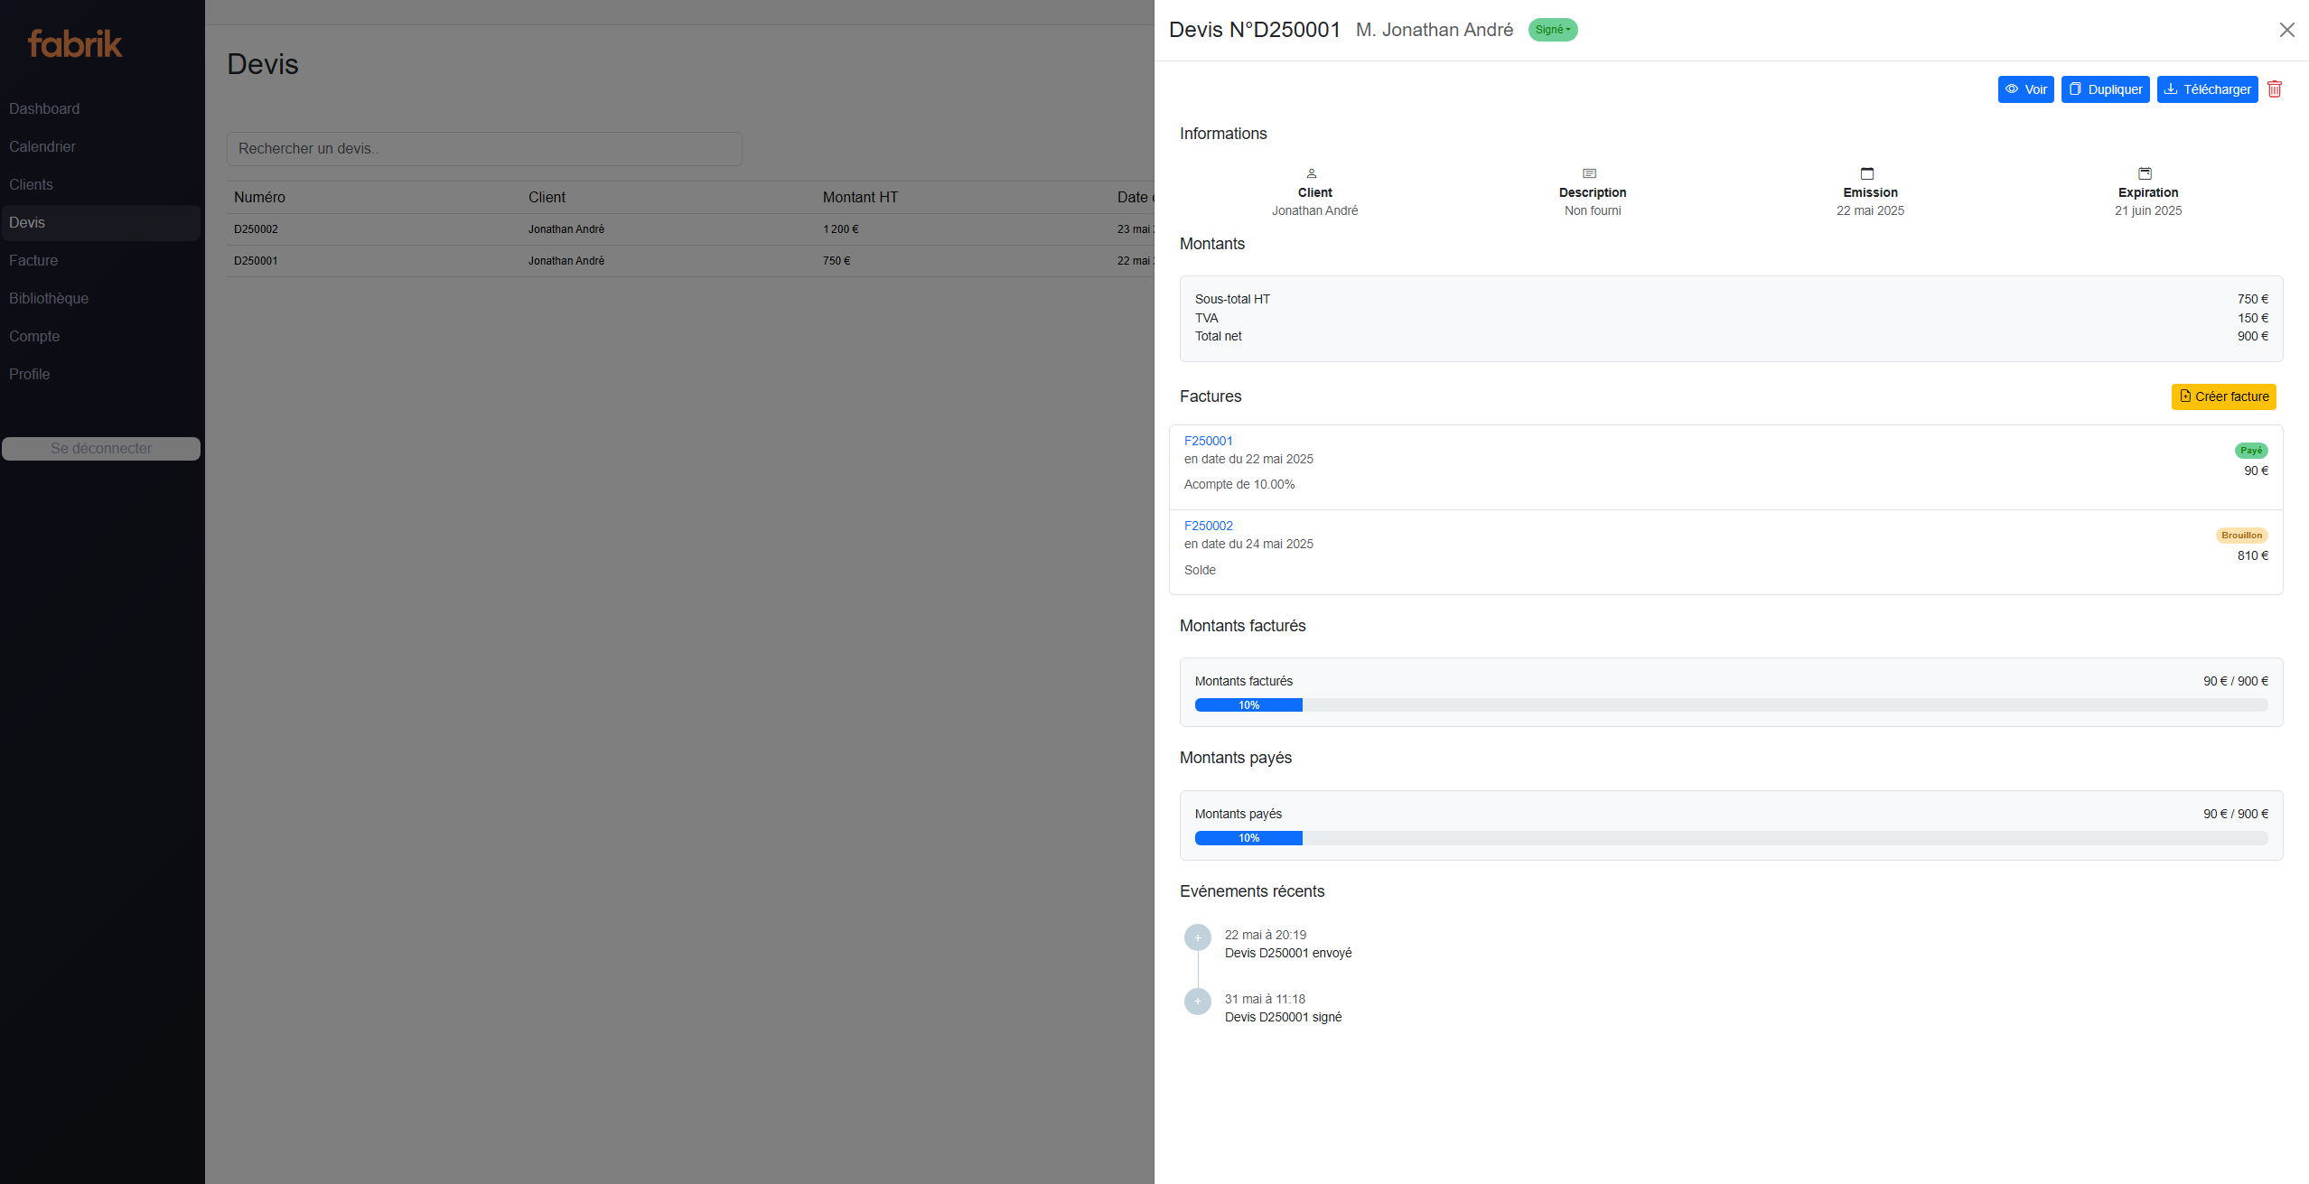Click the Client person icon
Viewport: 2309px width, 1184px height.
[1312, 173]
